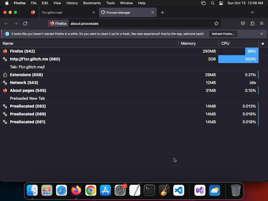Image resolution: width=268 pixels, height=201 pixels.
Task: Go back with the back arrow
Action: (x=6, y=23)
